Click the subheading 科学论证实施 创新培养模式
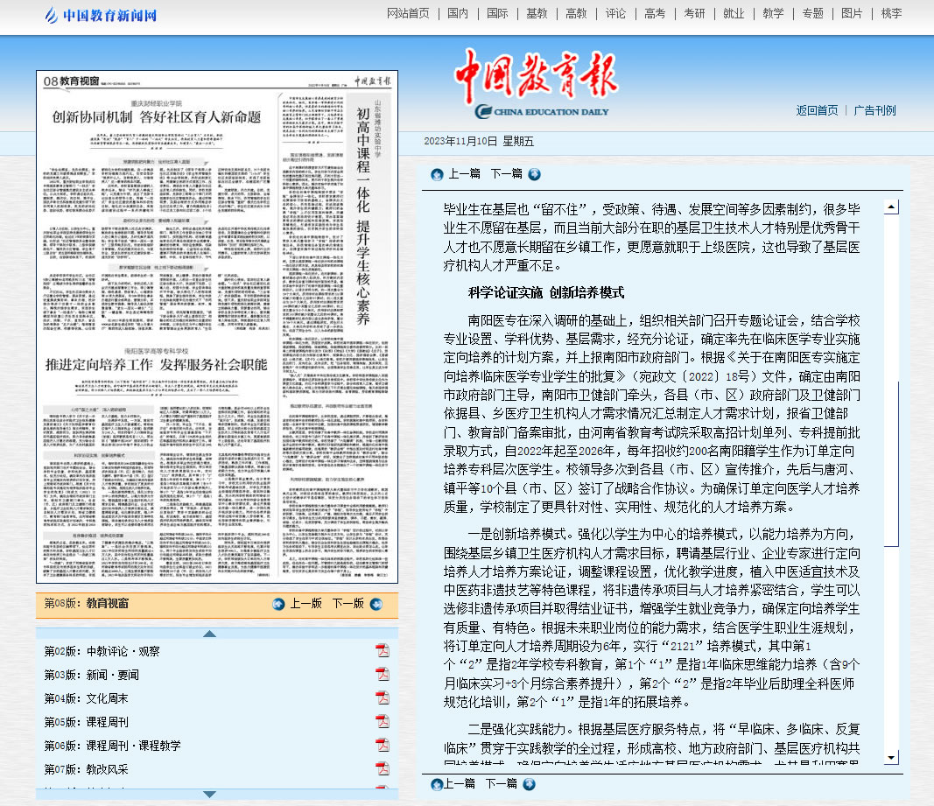Screen dimensions: 934x806 tap(545, 292)
